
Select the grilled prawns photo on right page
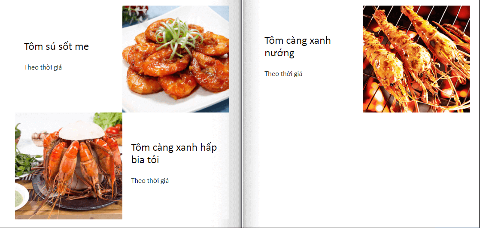416,59
